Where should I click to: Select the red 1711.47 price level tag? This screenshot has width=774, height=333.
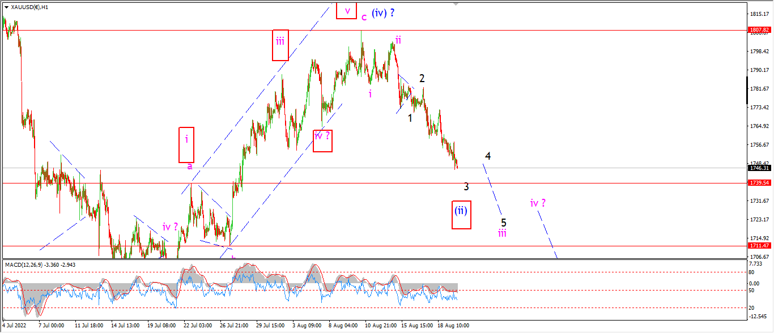pos(759,246)
